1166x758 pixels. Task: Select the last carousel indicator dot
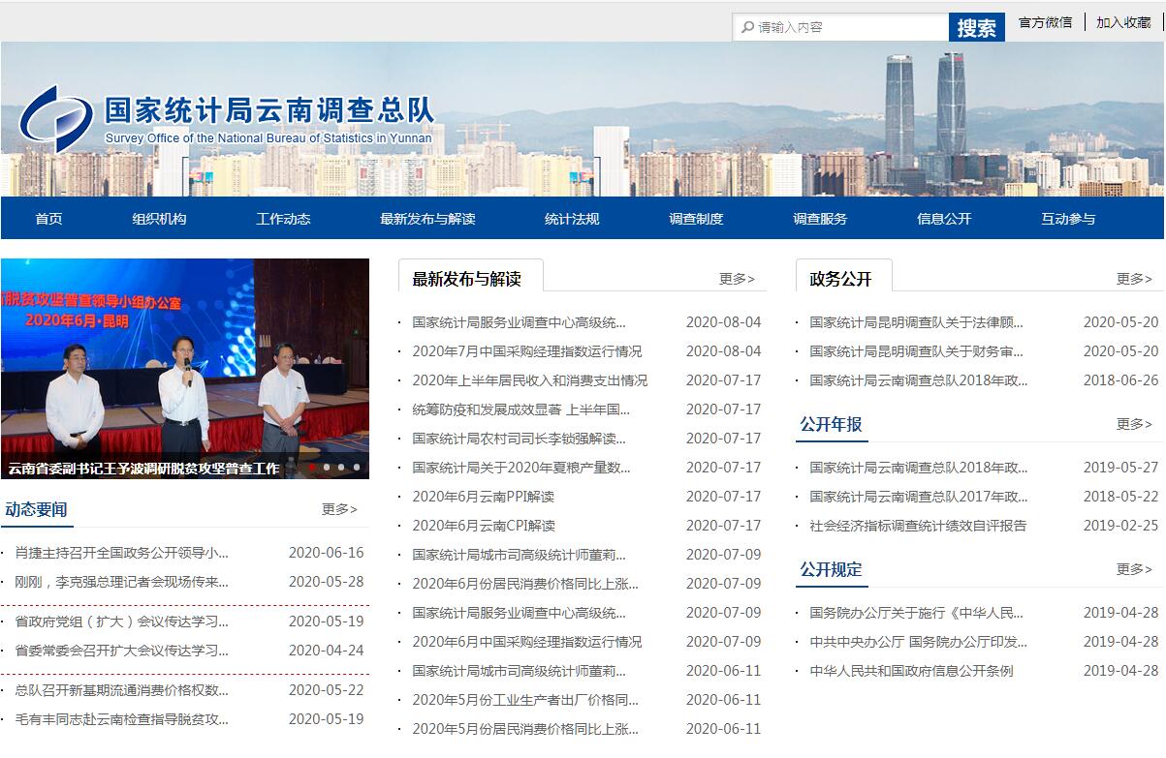click(x=357, y=468)
